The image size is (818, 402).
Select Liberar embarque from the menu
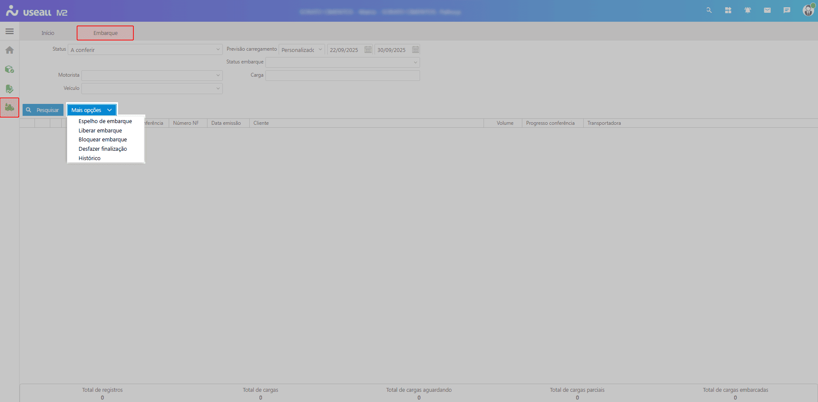100,131
